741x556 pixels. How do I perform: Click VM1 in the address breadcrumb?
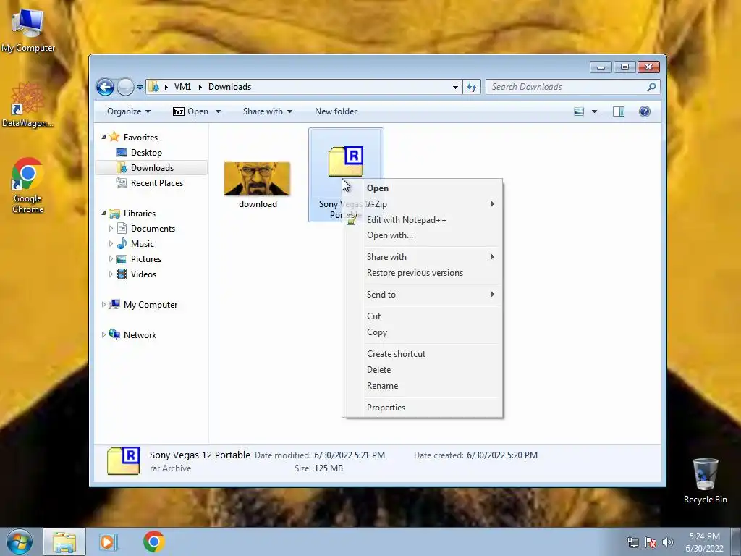point(182,87)
